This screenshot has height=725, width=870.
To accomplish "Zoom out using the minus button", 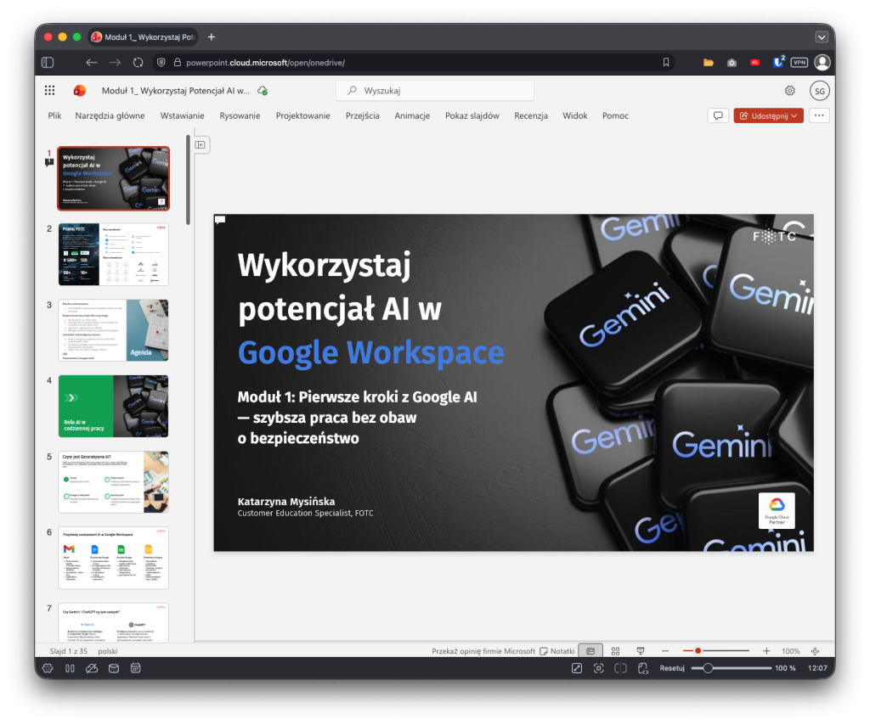I will pyautogui.click(x=665, y=651).
